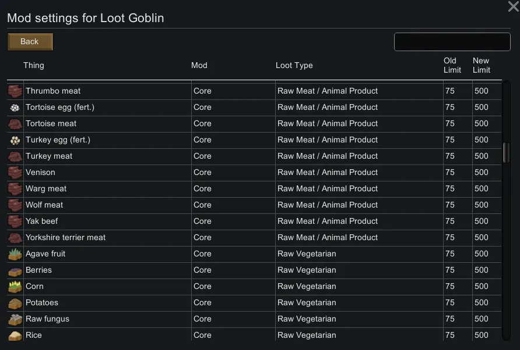Click the Rice item icon
The height and width of the screenshot is (350, 520).
(15, 335)
